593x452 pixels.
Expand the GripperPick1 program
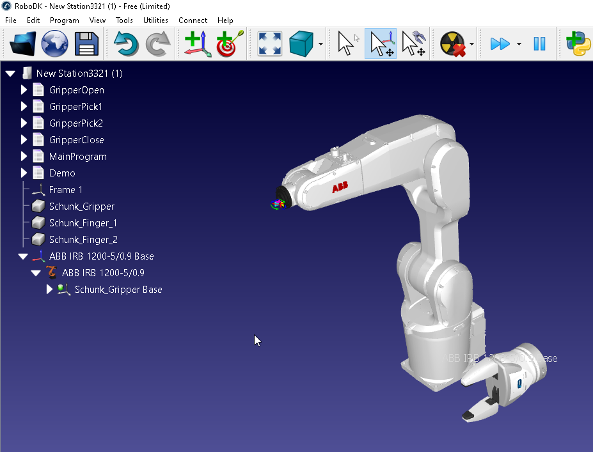pos(24,107)
